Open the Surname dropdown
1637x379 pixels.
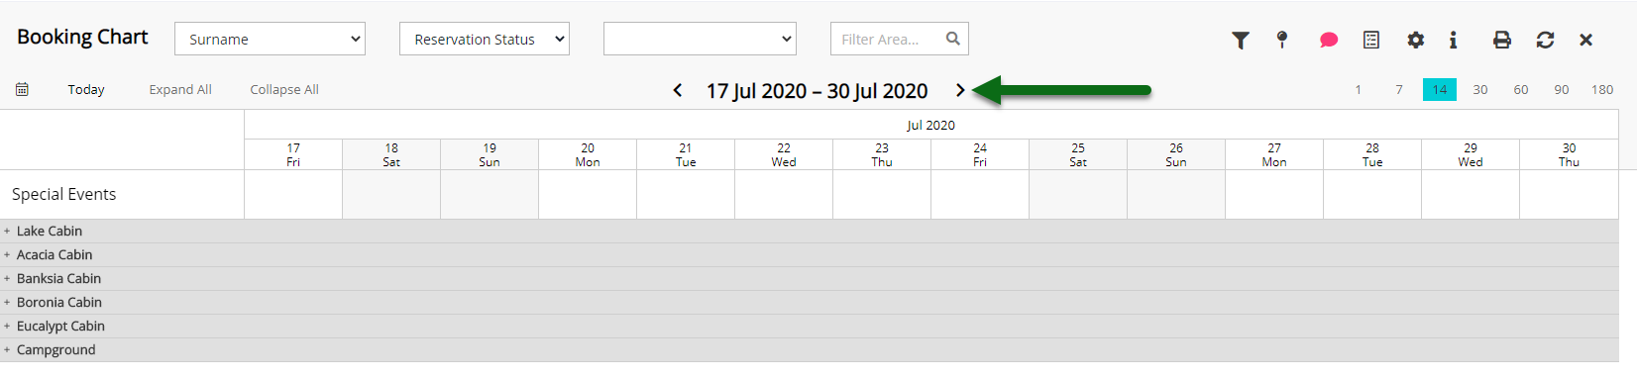[x=270, y=39]
